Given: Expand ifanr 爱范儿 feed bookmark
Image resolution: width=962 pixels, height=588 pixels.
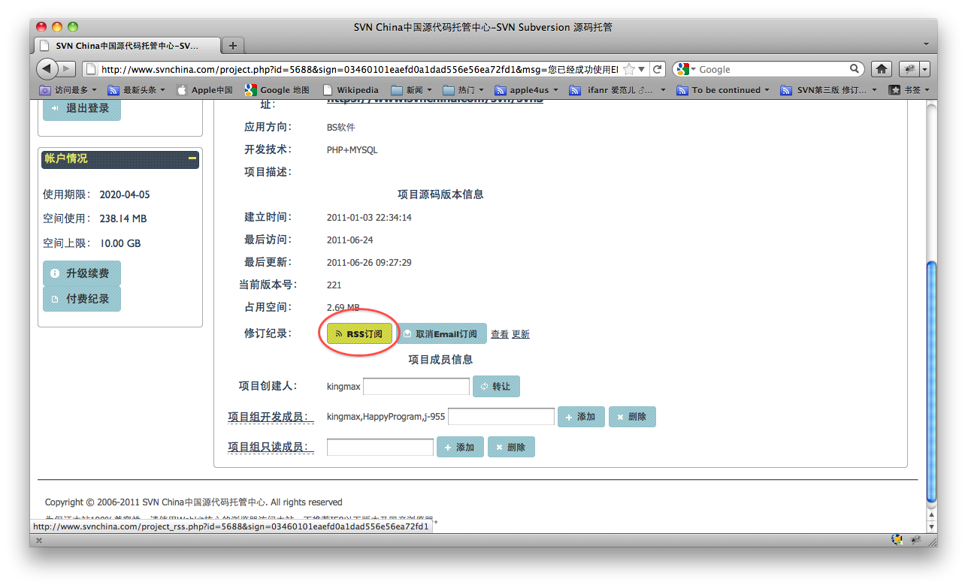Looking at the screenshot, I should point(617,90).
